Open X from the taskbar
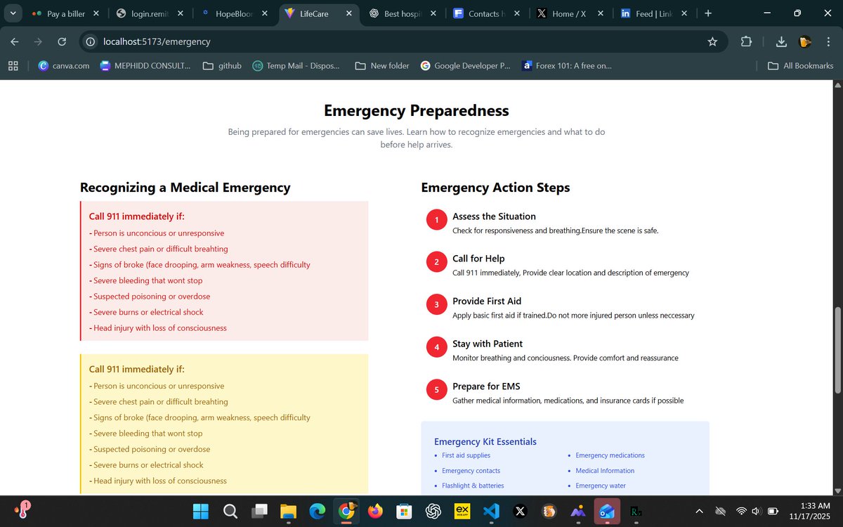Image resolution: width=843 pixels, height=527 pixels. [520, 512]
